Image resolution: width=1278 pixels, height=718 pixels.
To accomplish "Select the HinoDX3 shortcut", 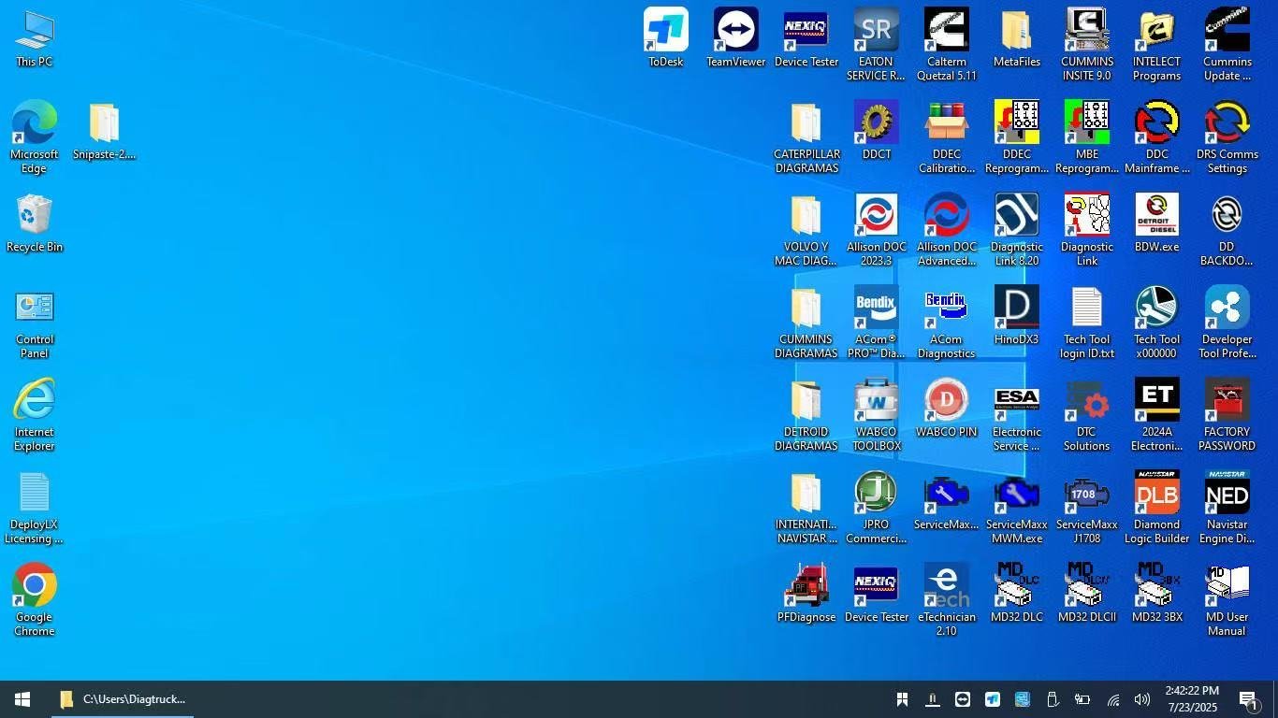I will click(x=1016, y=309).
